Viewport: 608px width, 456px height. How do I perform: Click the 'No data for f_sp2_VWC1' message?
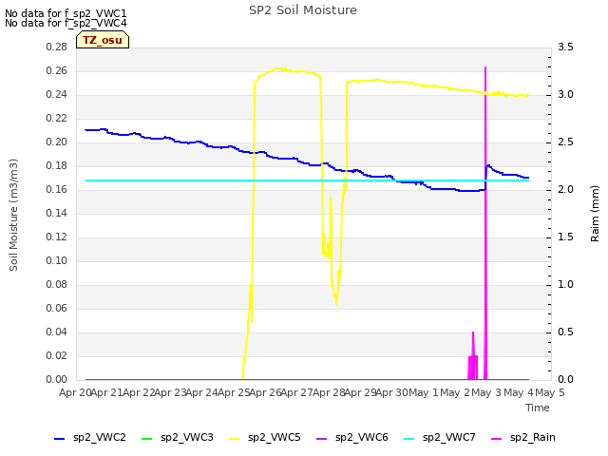pos(66,13)
